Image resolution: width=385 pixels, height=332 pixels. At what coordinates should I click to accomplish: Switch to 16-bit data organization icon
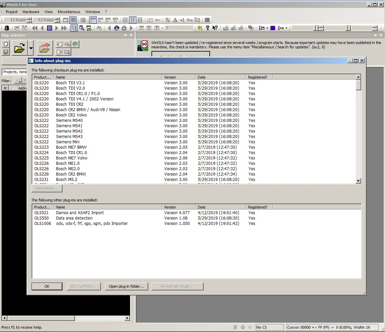(100, 20)
